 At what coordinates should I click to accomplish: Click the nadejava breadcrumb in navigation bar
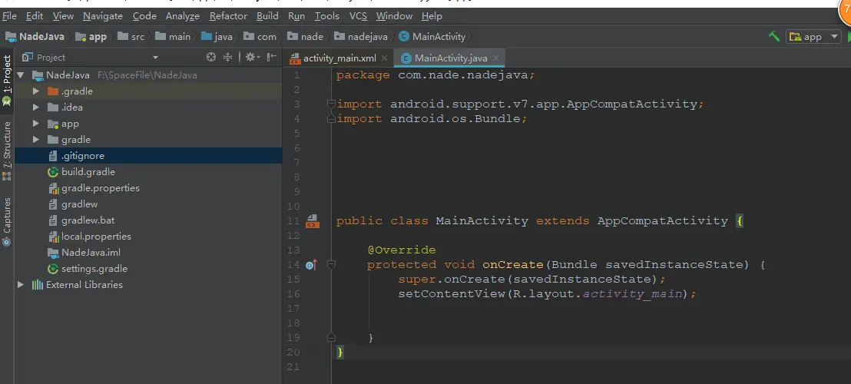(x=361, y=37)
